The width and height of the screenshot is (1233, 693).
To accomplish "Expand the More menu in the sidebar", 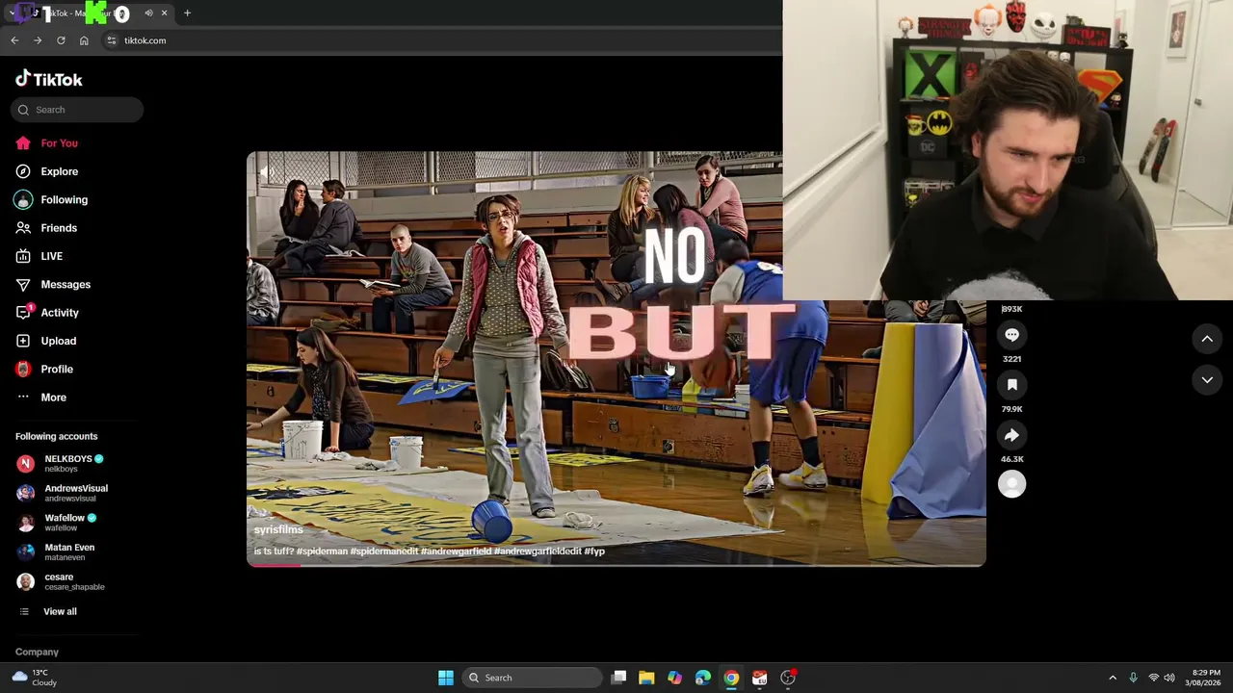I will 41,398.
